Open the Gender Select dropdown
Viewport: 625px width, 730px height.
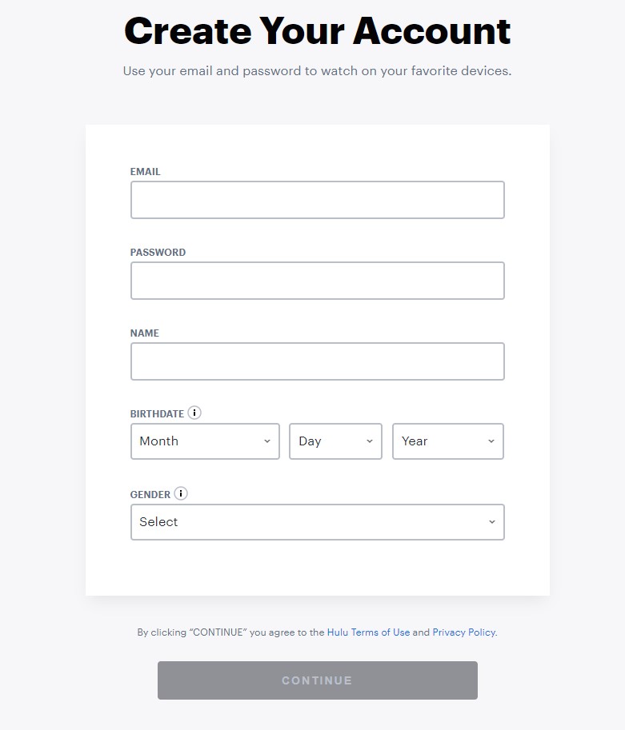pyautogui.click(x=317, y=522)
